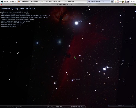Open the clipboard manager tray icon
Viewport: 136px width, 108px height.
point(115,2)
